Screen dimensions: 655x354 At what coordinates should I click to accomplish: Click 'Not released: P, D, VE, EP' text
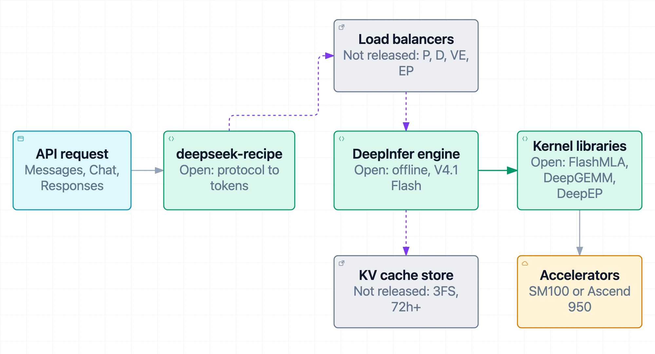coord(406,63)
